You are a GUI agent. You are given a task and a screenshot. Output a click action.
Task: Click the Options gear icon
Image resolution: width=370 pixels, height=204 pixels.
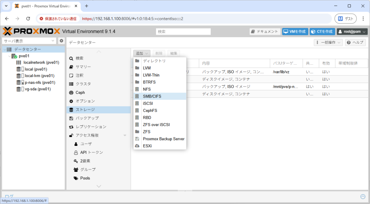(x=71, y=101)
